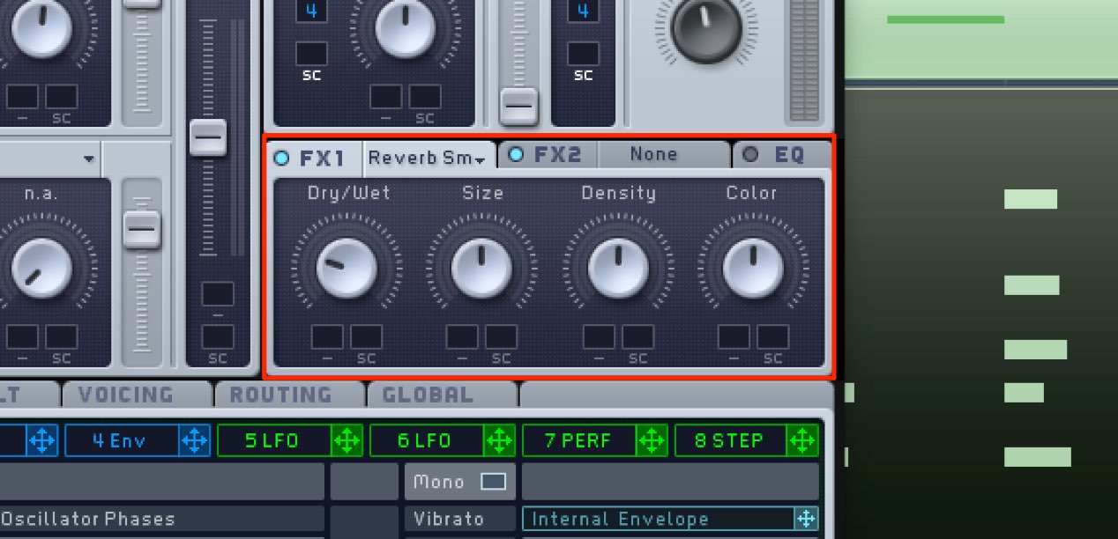Switch to the ROUTING tab
The width and height of the screenshot is (1118, 539).
click(x=280, y=395)
